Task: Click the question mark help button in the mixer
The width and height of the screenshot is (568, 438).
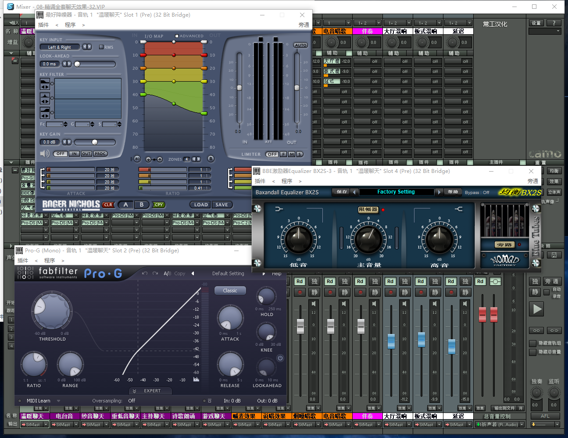Action: click(554, 23)
